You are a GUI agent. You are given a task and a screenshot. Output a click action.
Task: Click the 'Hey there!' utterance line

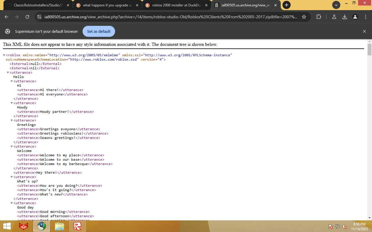48,173
